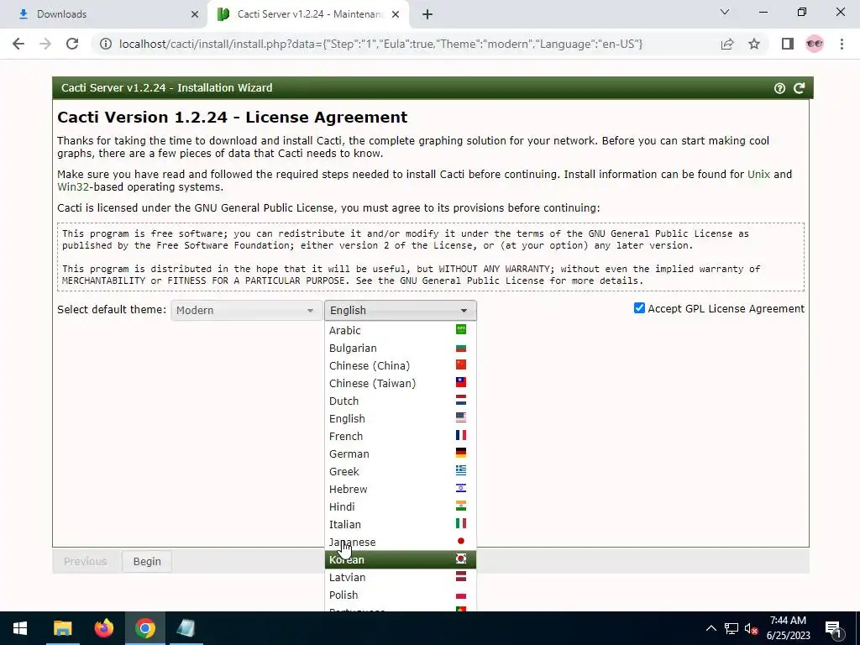
Task: Pick highlighted Korean language option
Action: click(x=401, y=559)
